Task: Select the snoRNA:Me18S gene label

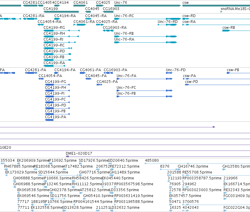Action: click(235, 9)
